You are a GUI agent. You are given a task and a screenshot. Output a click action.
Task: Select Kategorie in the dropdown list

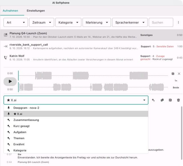coord(76,150)
